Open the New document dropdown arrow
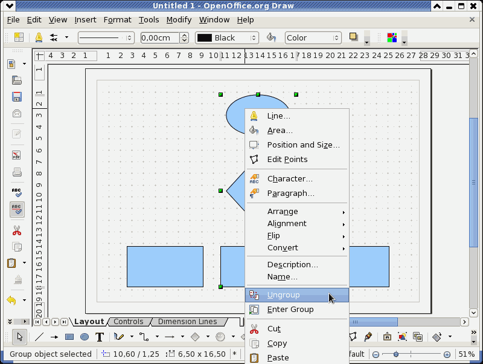Image resolution: width=483 pixels, height=364 pixels. 24,64
